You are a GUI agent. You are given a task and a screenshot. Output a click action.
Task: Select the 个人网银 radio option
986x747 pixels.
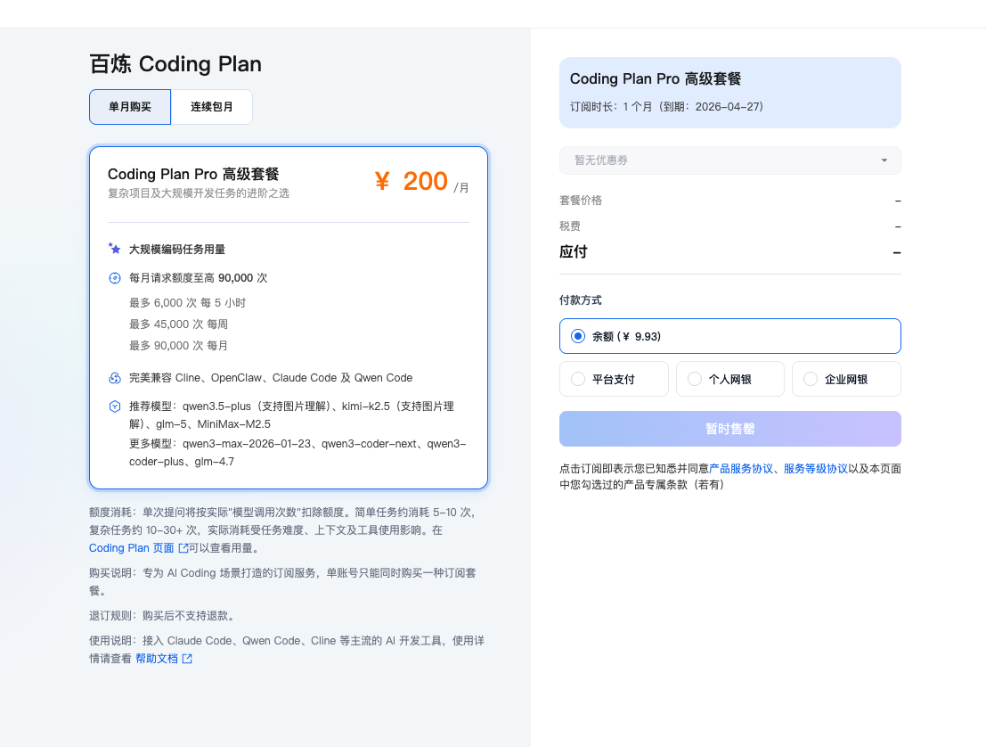point(694,379)
